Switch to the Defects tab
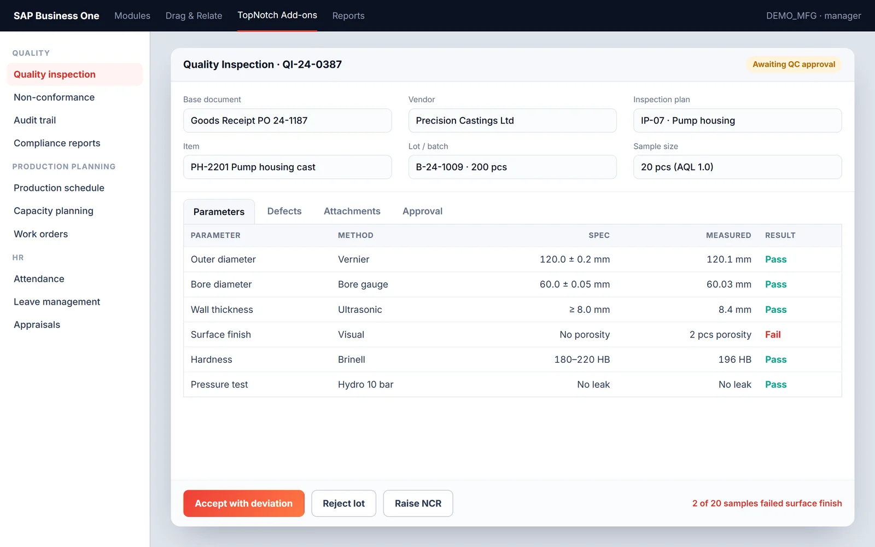 [284, 211]
